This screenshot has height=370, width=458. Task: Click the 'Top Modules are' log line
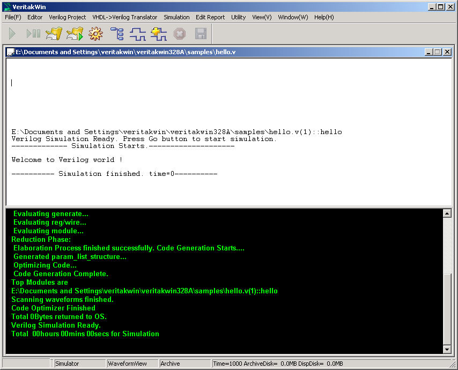tap(40, 283)
